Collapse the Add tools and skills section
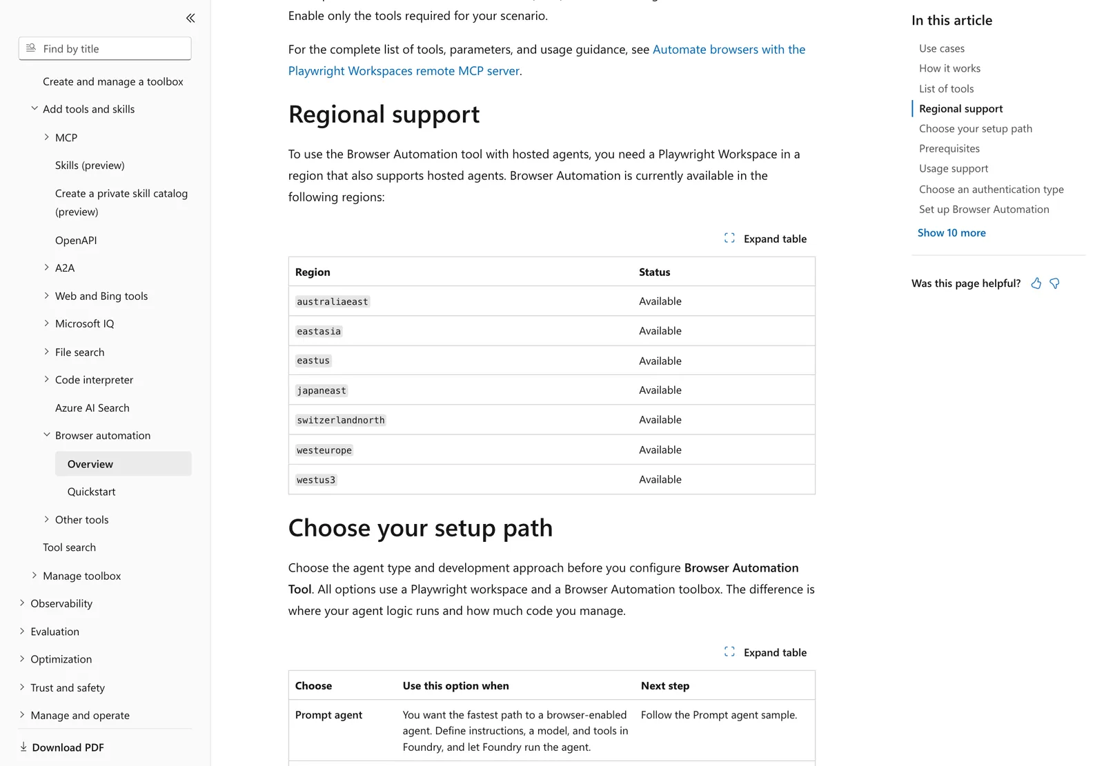The height and width of the screenshot is (766, 1104). click(x=34, y=108)
